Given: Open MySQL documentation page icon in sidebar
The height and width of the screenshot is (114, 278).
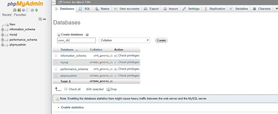Looking at the screenshot, I should (28, 10).
